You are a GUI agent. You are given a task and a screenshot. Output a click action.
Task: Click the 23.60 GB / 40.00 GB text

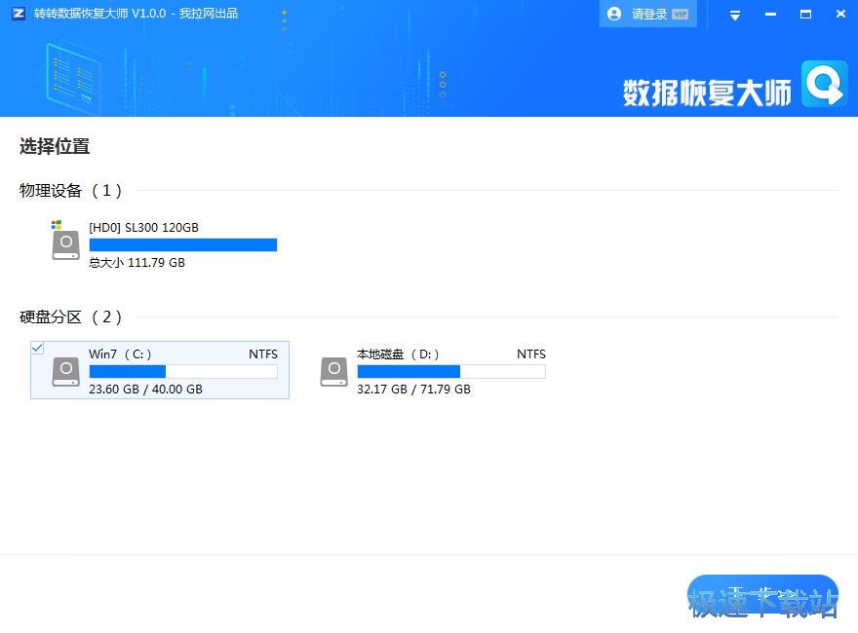145,390
